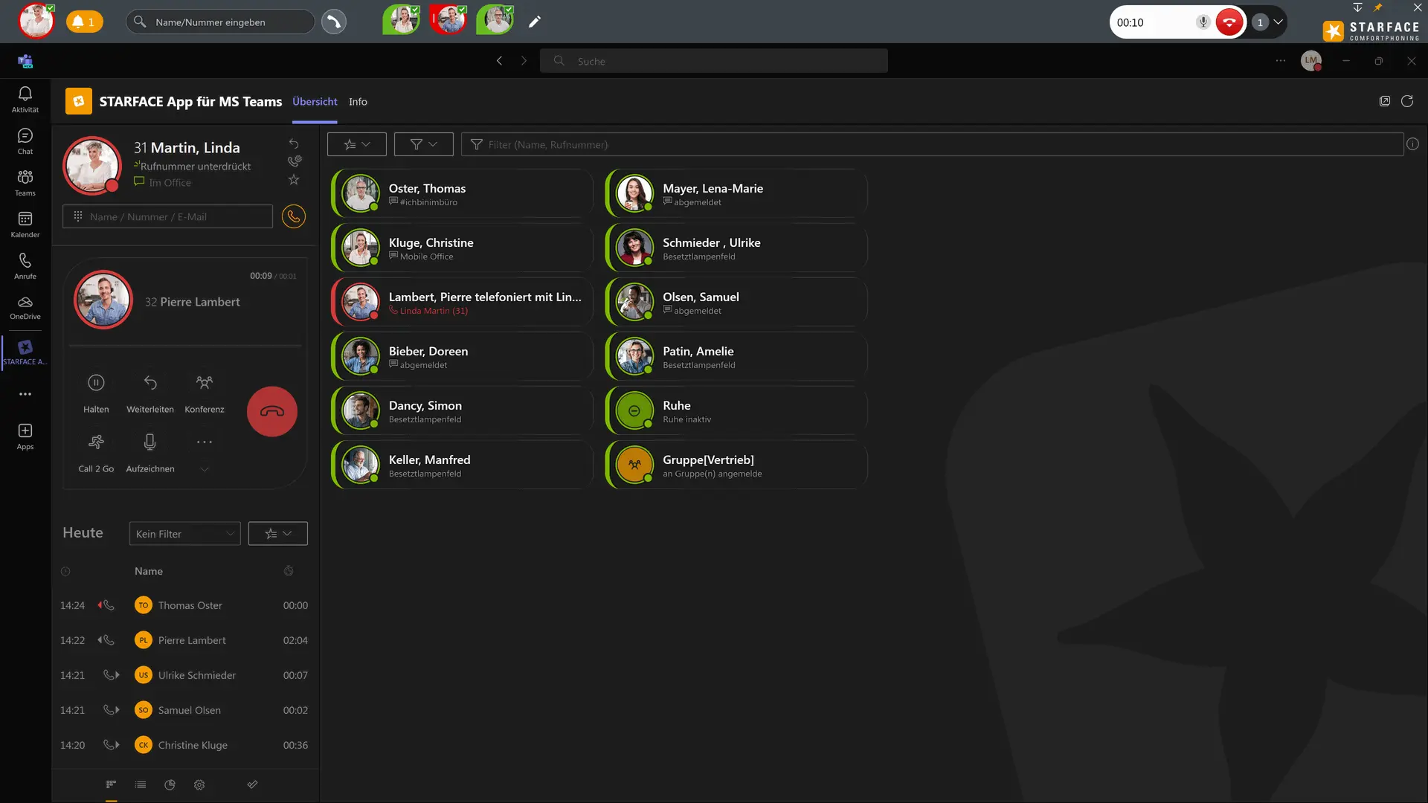Viewport: 1428px width, 803px height.
Task: Select the Übersicht tab
Action: click(315, 102)
